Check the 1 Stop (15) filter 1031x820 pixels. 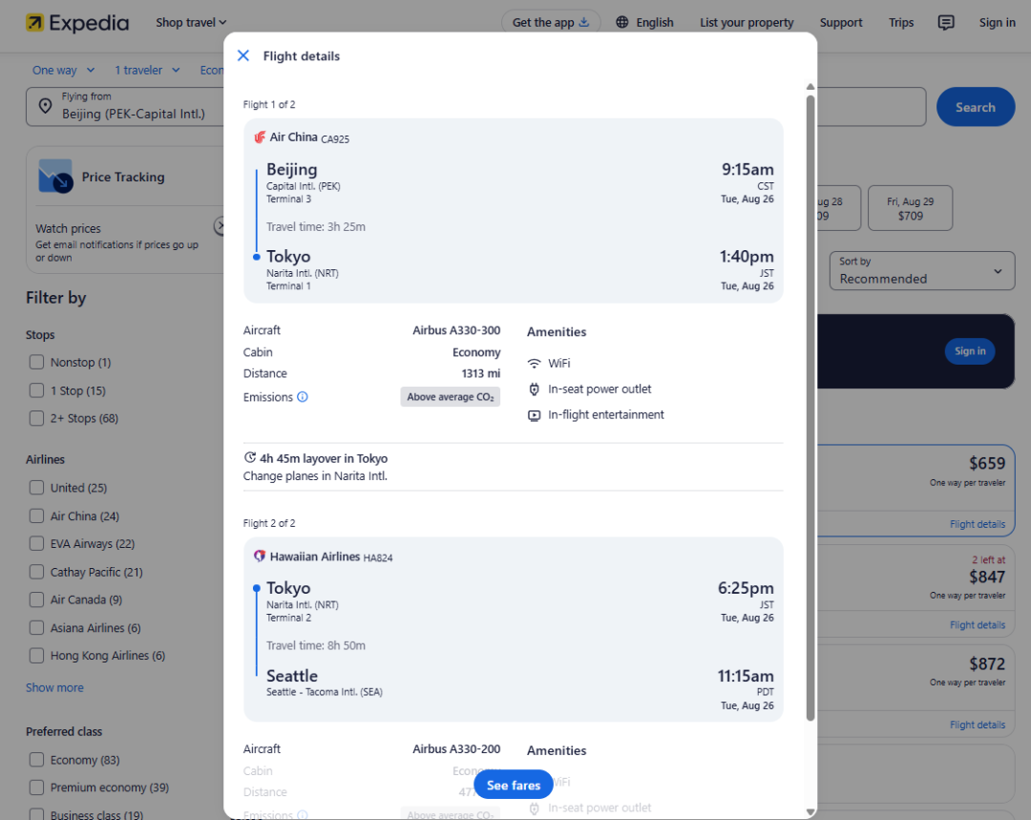[x=37, y=390]
